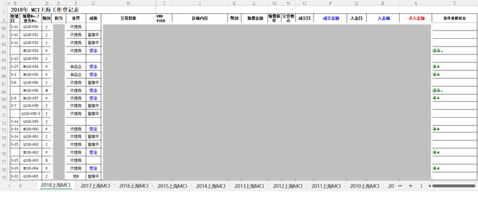This screenshot has width=478, height=212.
Task: Click the blue 入金額 header cell
Action: 383,18
